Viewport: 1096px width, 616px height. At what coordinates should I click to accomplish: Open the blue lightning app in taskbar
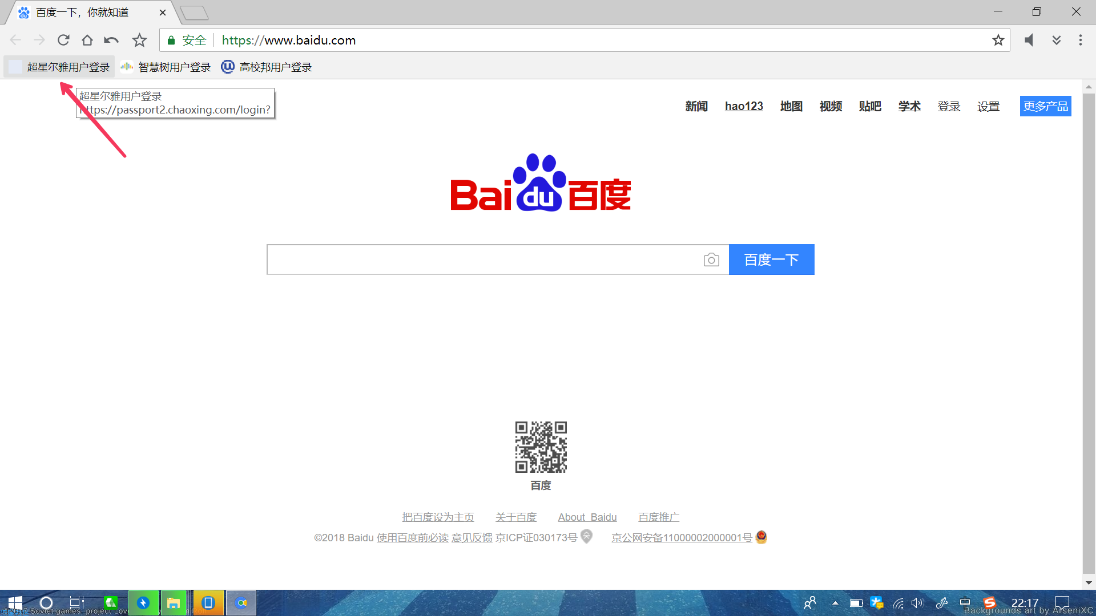coord(143,603)
